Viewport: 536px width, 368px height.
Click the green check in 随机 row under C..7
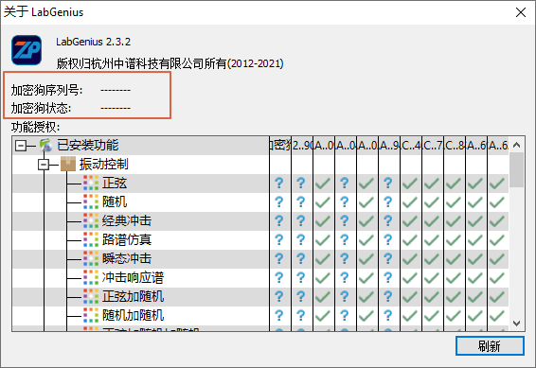[x=432, y=202]
